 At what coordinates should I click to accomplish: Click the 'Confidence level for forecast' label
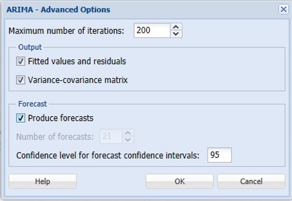[x=108, y=155]
